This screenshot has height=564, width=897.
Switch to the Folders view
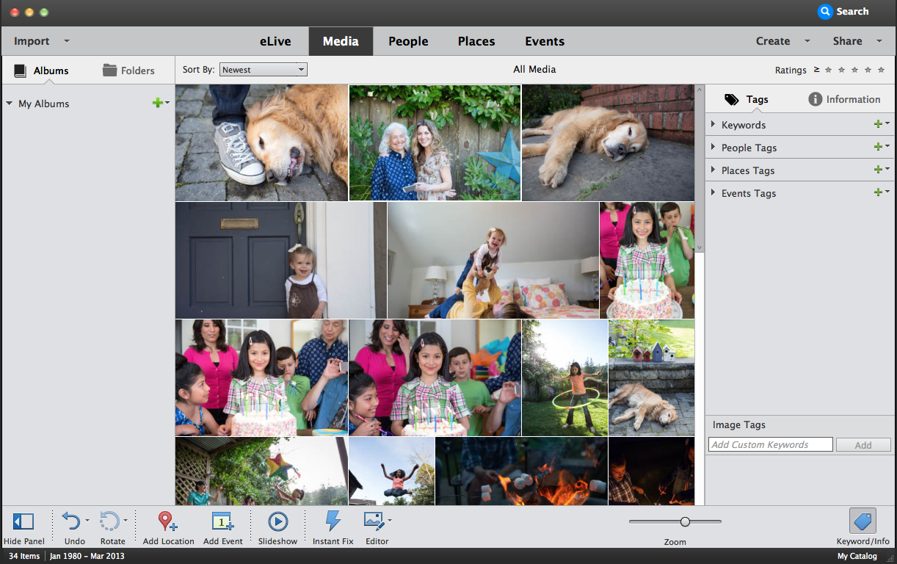128,70
